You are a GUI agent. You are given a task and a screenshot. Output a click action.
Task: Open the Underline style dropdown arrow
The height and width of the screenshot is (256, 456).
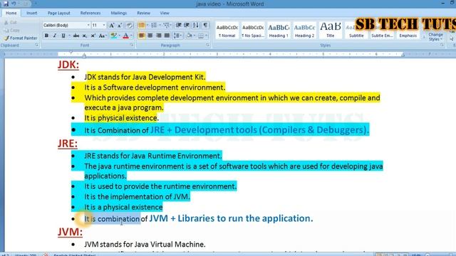click(x=69, y=36)
